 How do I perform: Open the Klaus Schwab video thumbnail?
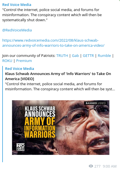point(61,127)
